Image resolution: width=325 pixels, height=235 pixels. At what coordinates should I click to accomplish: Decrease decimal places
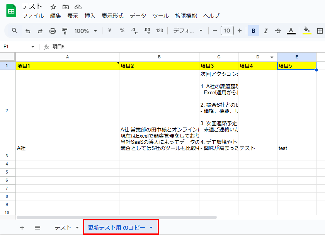(134, 31)
